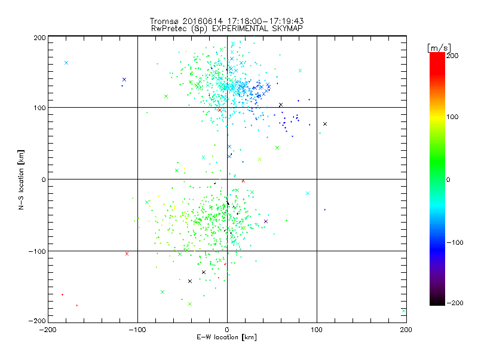Pick the red region of the colorbar

click(437, 63)
